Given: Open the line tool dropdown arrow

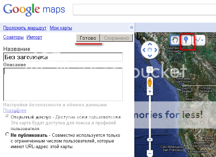Looking at the screenshot, I should pyautogui.click(x=202, y=40).
